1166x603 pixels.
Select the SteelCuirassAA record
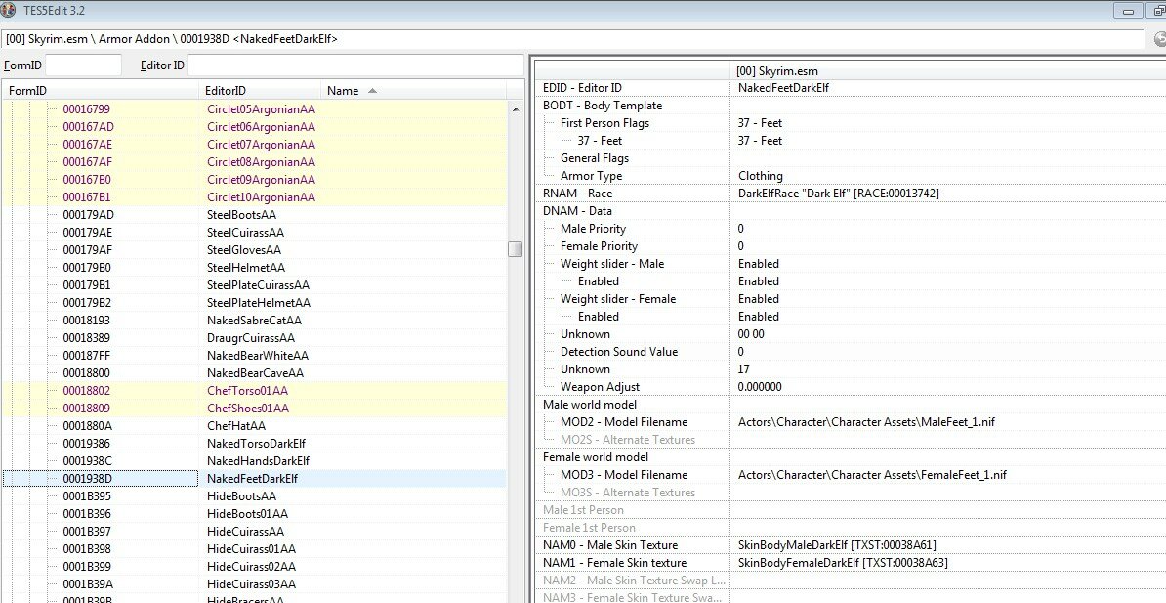(x=254, y=233)
